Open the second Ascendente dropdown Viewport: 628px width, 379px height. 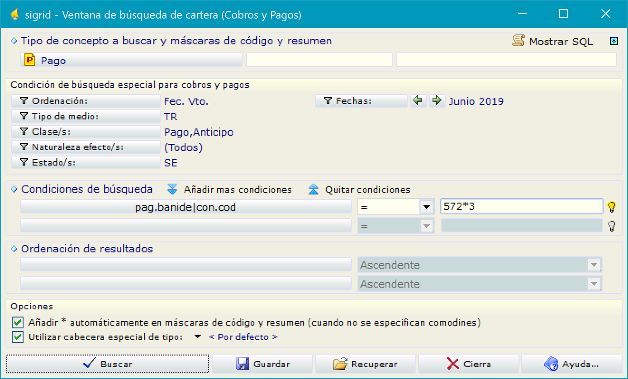594,284
